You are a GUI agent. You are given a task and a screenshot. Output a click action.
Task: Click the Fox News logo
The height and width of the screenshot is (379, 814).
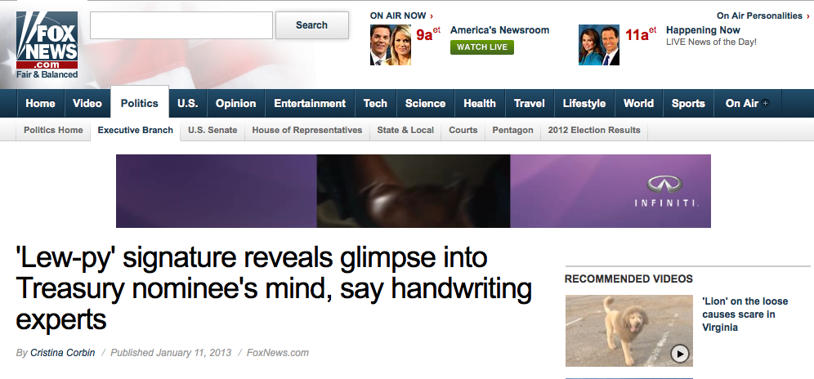coord(47,45)
